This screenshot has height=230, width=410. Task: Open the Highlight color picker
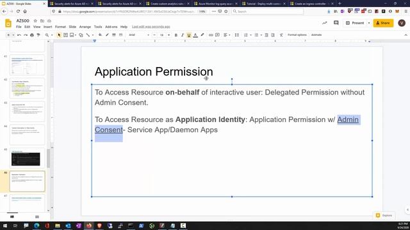coord(202,35)
